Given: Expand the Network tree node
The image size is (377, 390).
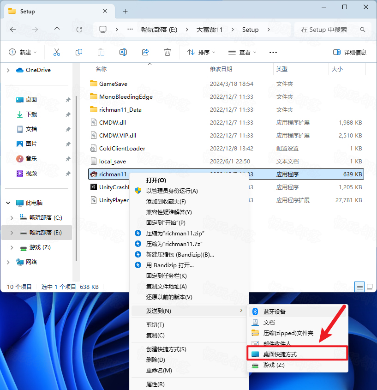Looking at the screenshot, I should [8, 262].
